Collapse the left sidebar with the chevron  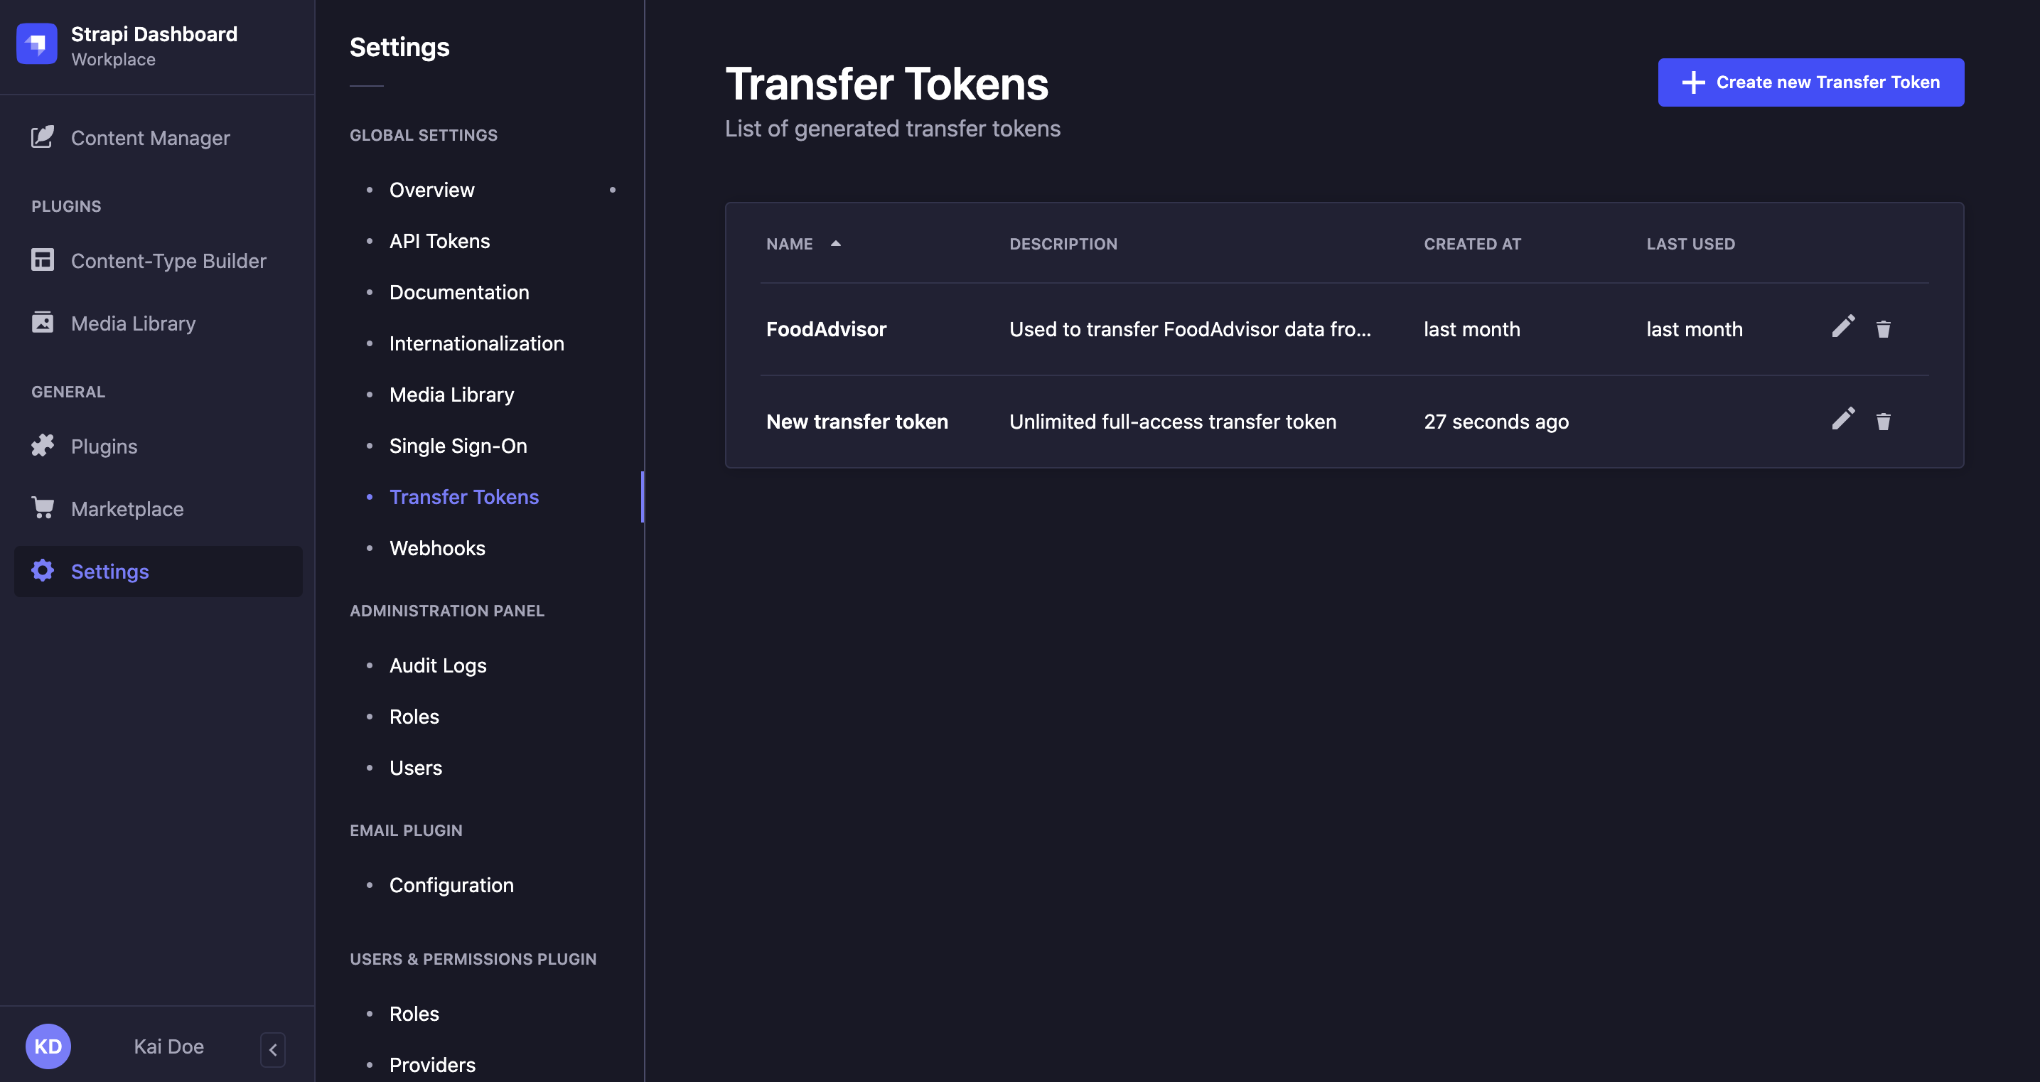click(x=272, y=1049)
